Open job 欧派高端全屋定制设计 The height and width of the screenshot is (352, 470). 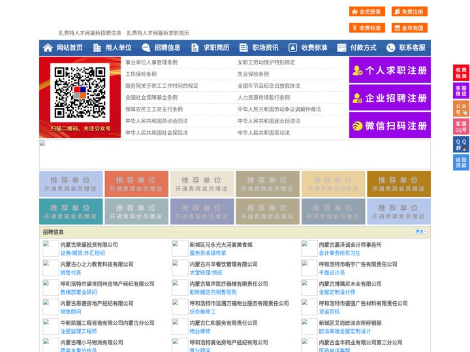[x=345, y=331]
